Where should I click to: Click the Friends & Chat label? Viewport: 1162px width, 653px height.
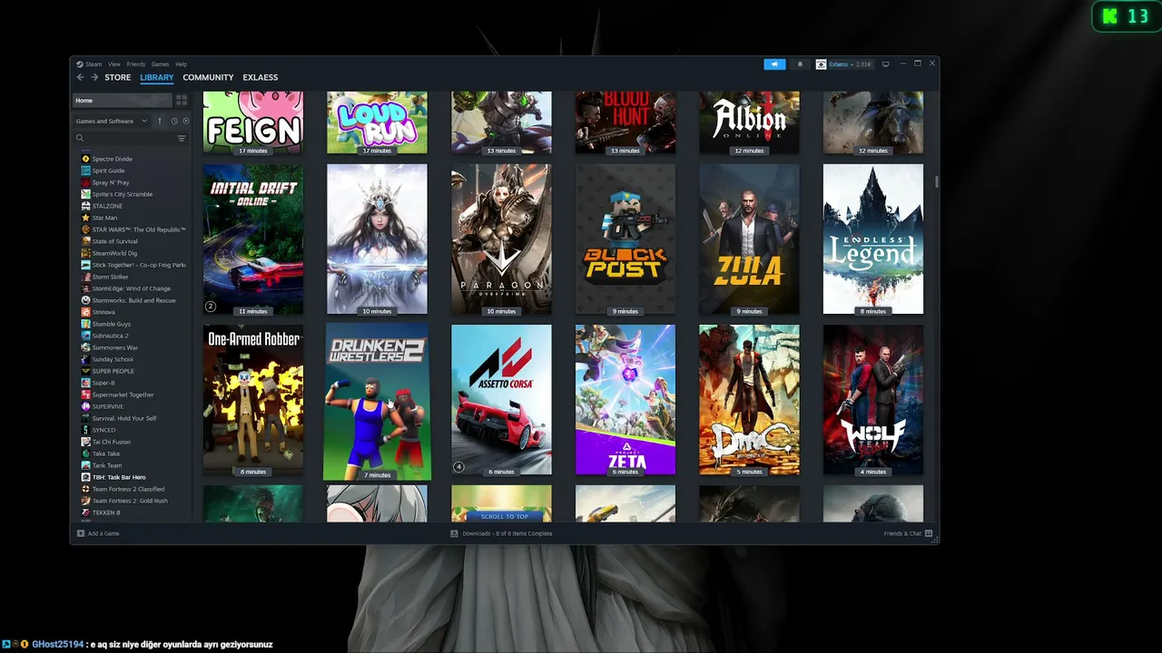[902, 533]
